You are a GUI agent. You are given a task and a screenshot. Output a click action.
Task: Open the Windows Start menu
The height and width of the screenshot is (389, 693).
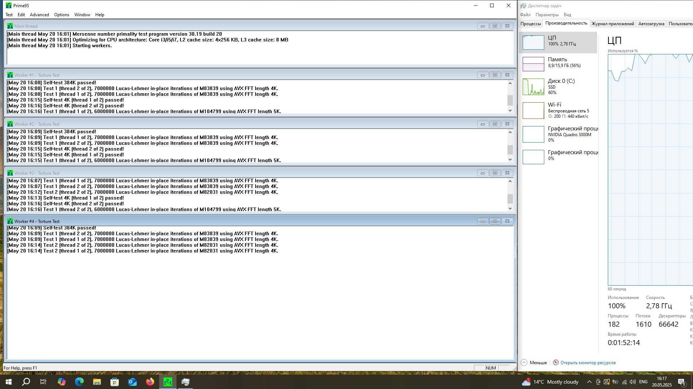9,382
